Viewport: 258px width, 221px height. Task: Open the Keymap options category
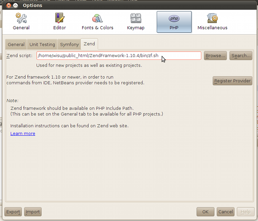point(136,22)
